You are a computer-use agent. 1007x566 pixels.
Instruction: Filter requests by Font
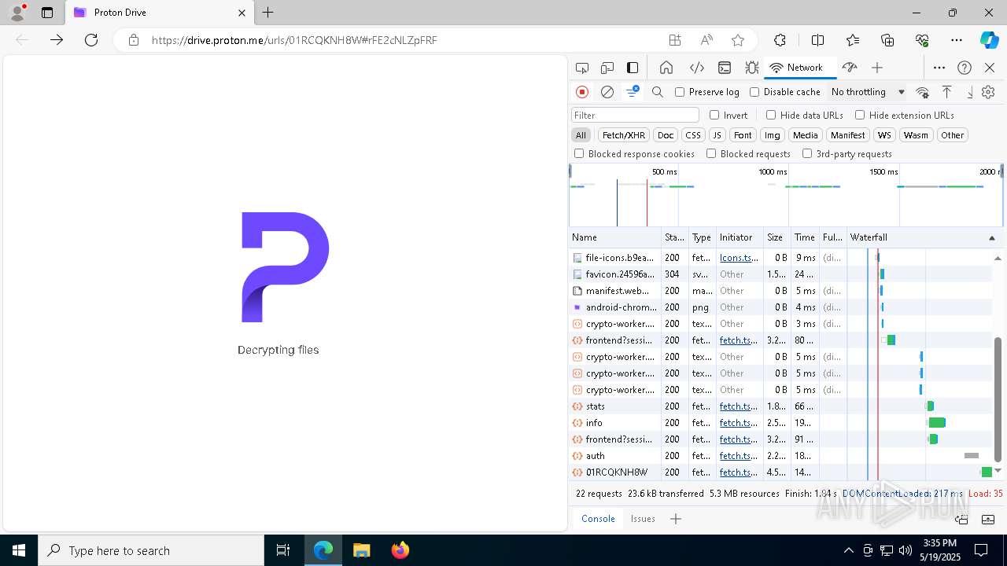coord(743,135)
